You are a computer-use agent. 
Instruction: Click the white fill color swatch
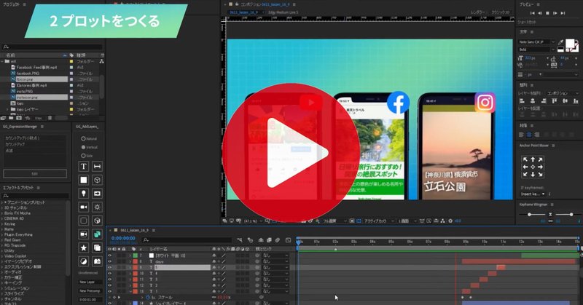(569, 44)
